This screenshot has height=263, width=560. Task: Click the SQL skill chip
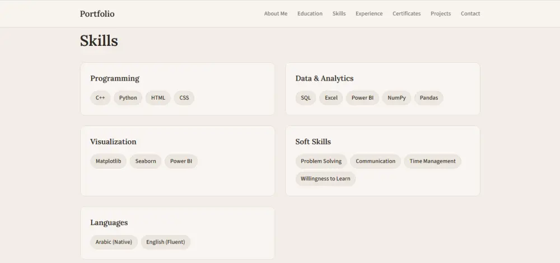(x=305, y=98)
